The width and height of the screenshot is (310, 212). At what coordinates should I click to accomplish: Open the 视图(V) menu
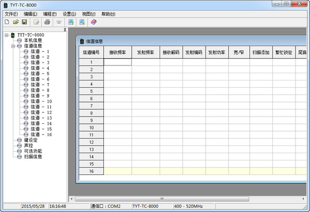point(89,14)
